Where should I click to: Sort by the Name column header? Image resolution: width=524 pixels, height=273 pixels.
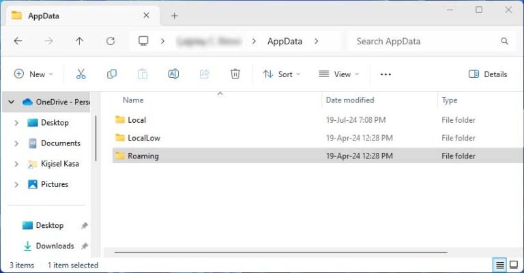point(133,100)
